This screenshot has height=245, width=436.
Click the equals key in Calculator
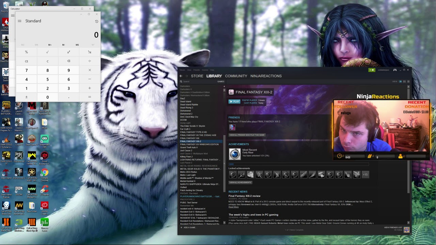90,97
